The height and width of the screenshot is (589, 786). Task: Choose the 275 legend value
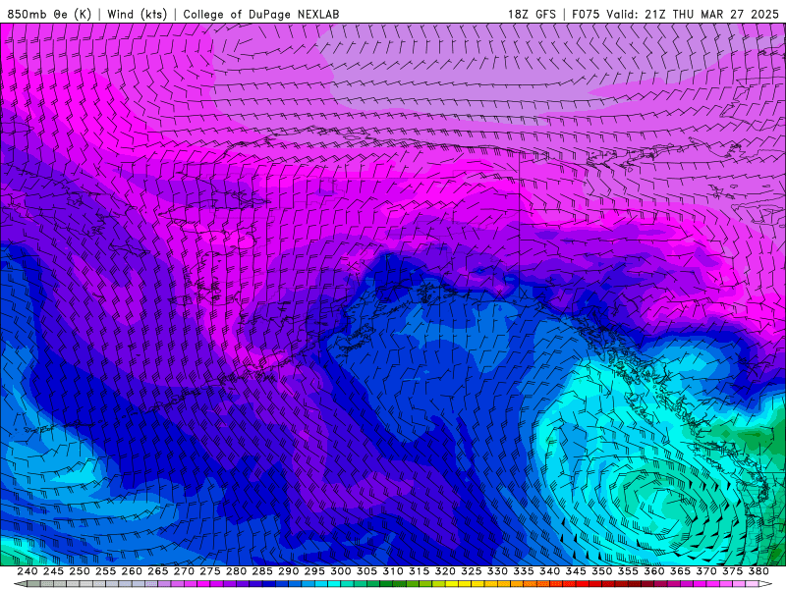(210, 571)
